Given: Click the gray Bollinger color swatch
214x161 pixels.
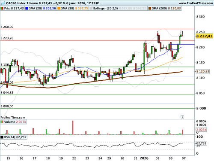Looking at the screenshot, I should pos(91,8).
